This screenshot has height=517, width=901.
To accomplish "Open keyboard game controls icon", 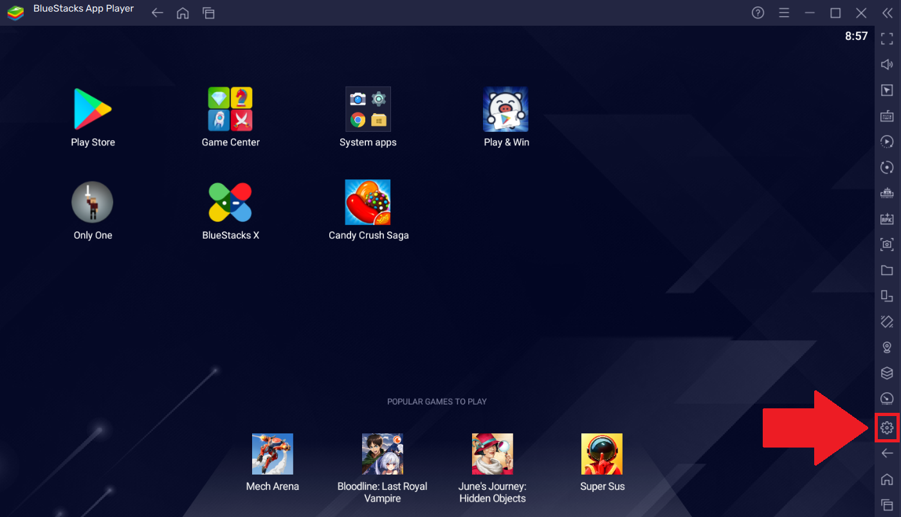I will click(x=887, y=116).
